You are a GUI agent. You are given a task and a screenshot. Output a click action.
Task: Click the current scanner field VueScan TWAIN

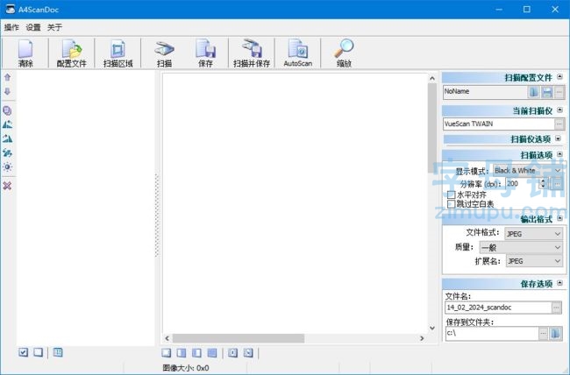tap(499, 124)
